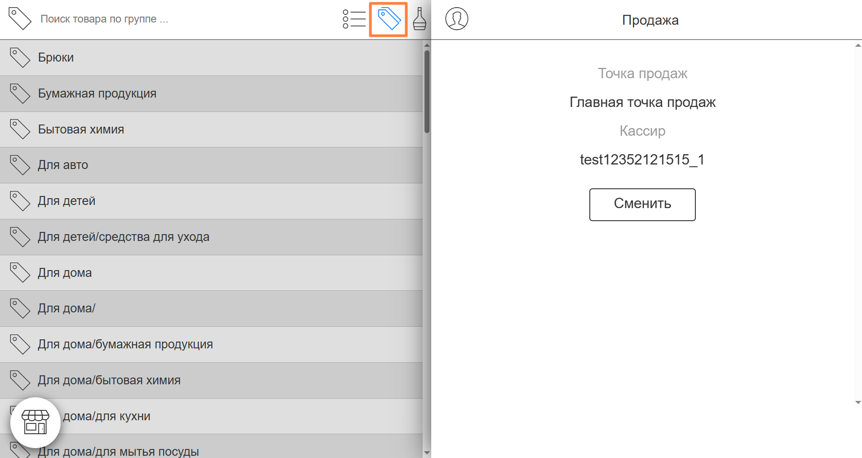Open the cashier user profile icon
Screen dimensions: 862x458
tap(457, 19)
